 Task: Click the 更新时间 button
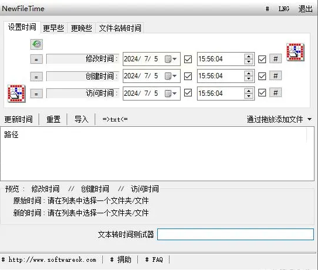(19, 119)
